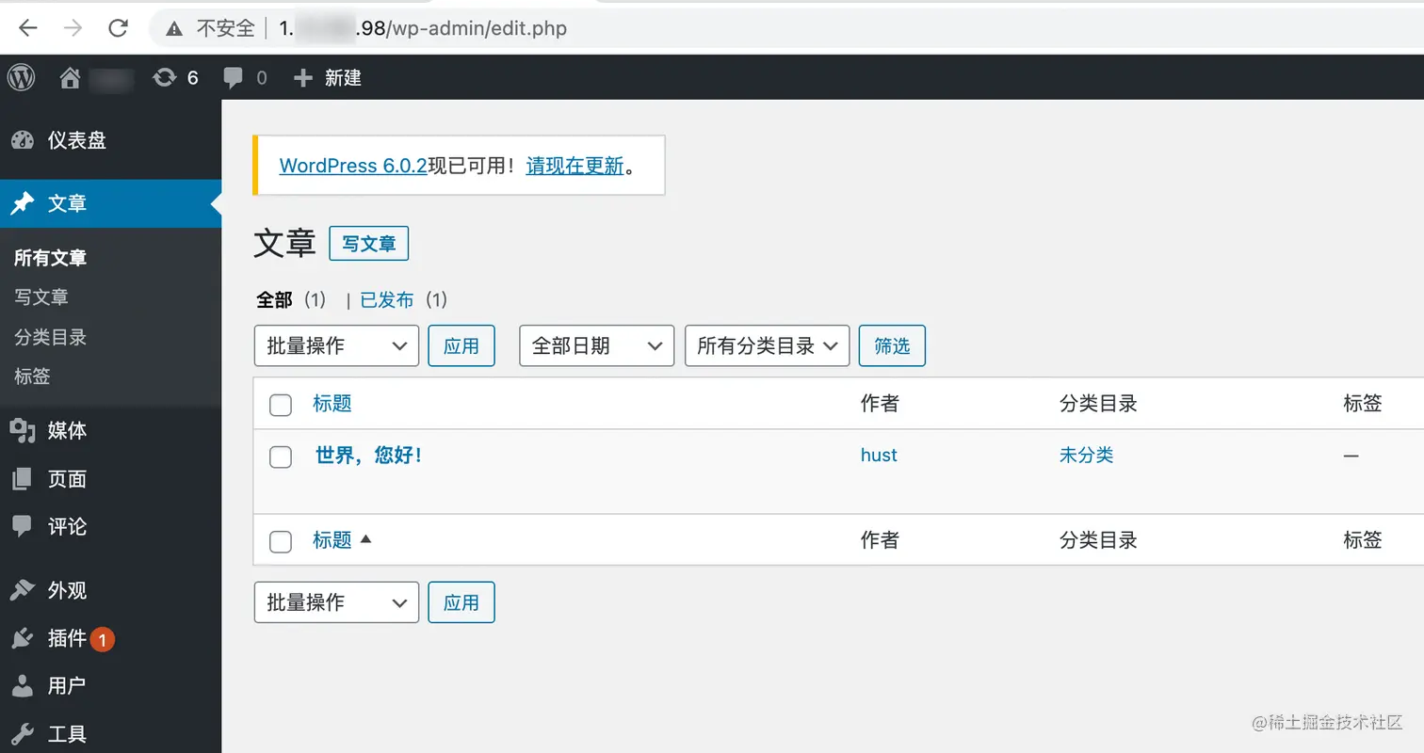This screenshot has height=753, width=1424.
Task: Go to 仪表盘 dashboard menu
Action: click(77, 140)
